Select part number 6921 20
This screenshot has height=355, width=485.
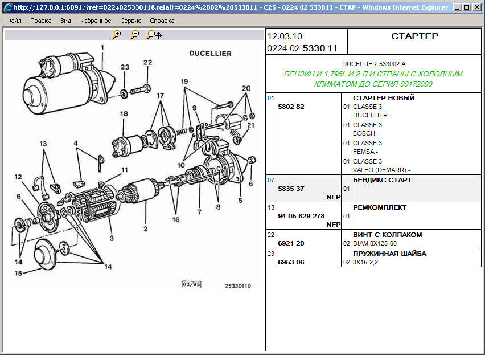(x=291, y=243)
